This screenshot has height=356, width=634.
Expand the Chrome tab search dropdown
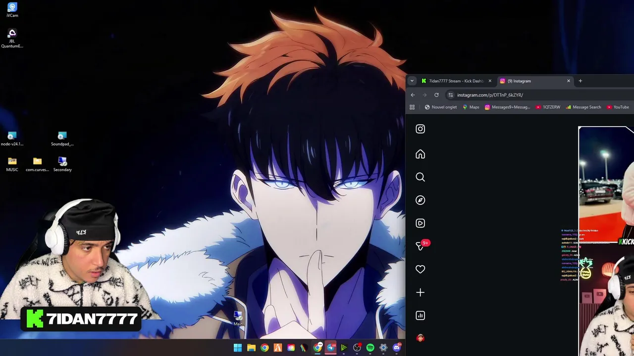[412, 81]
